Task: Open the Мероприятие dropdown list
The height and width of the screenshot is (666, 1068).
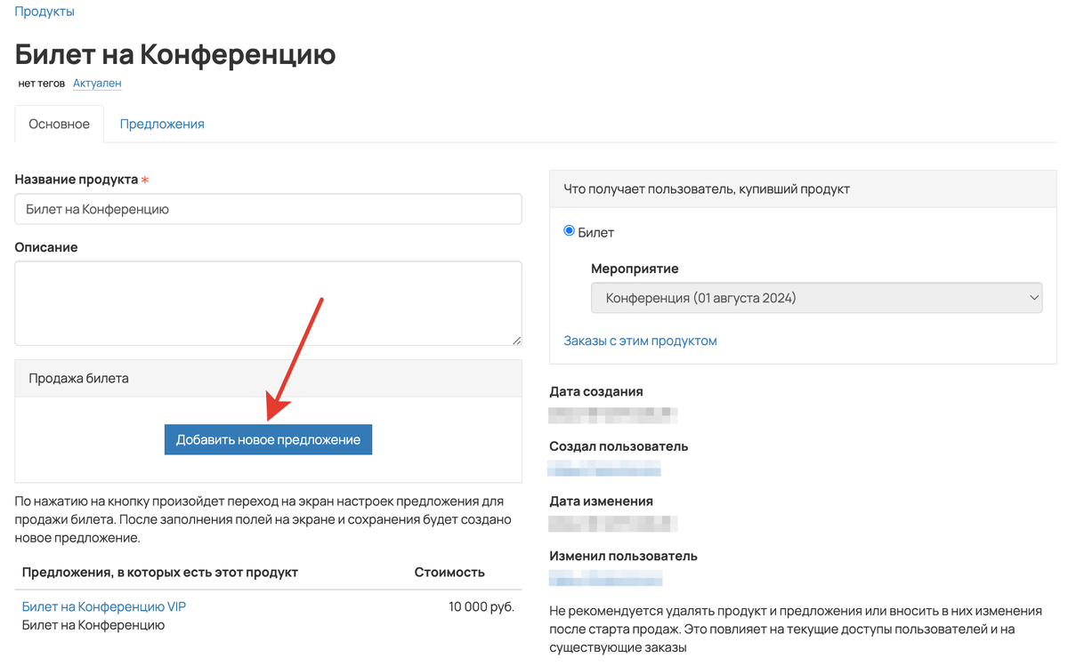Action: (816, 298)
